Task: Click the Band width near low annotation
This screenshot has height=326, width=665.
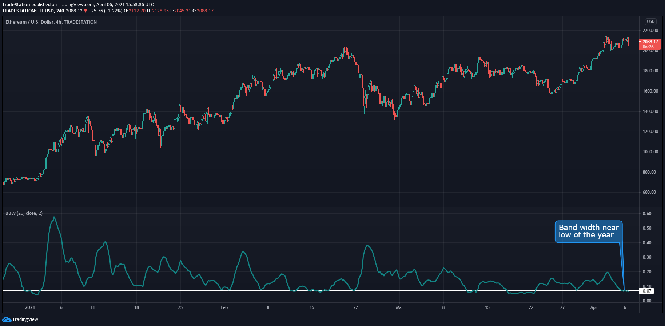Action: (x=589, y=232)
